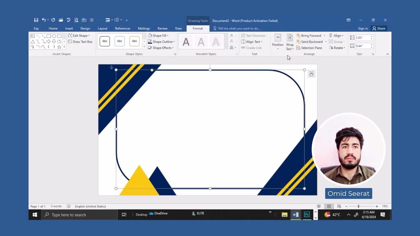Select the text box shape in gallery

pos(32,36)
